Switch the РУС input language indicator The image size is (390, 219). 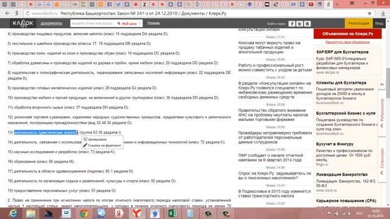360,214
